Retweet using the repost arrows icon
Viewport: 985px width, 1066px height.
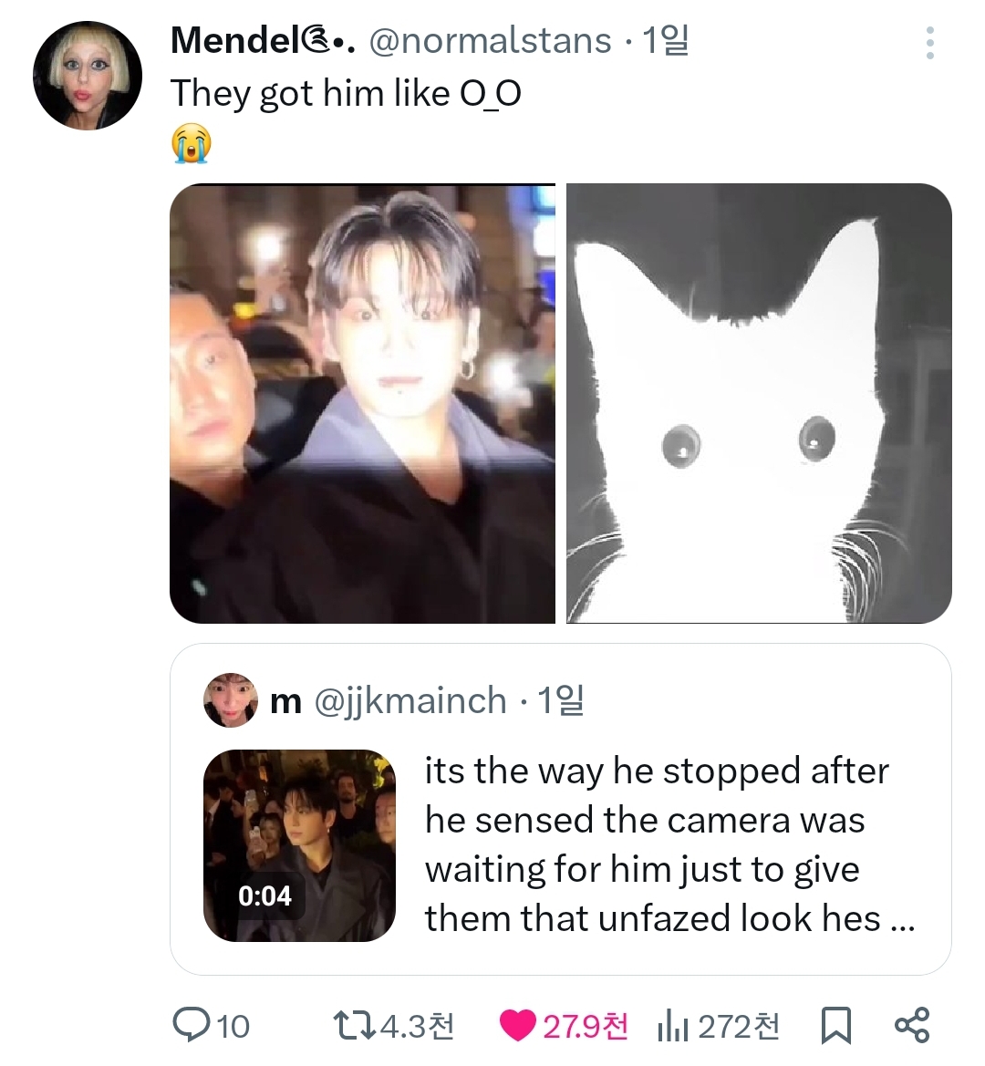354,1026
